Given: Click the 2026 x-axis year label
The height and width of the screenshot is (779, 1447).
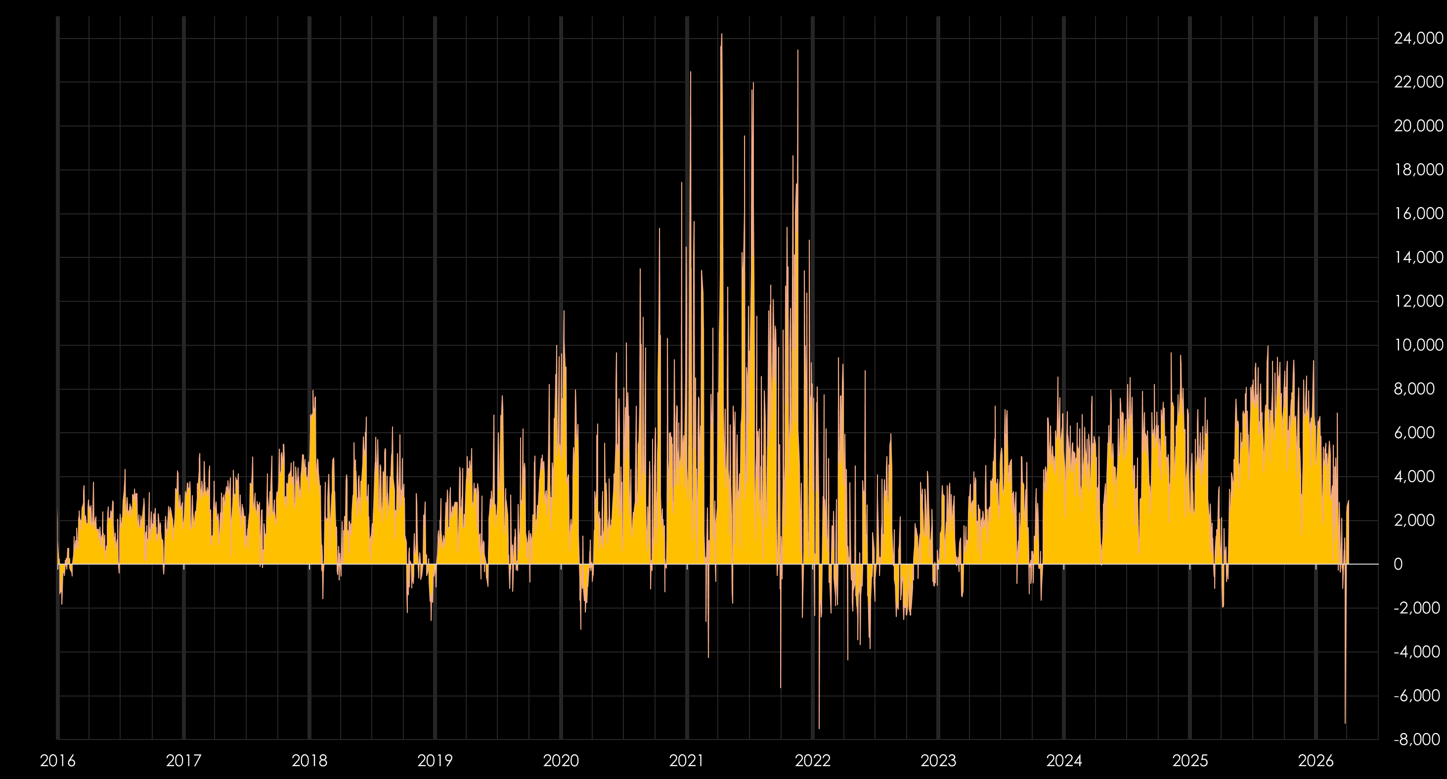Looking at the screenshot, I should 1315,761.
